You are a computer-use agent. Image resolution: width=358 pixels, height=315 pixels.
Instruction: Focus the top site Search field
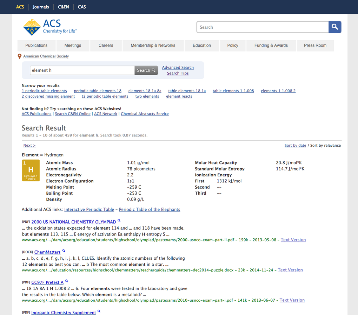(263, 27)
